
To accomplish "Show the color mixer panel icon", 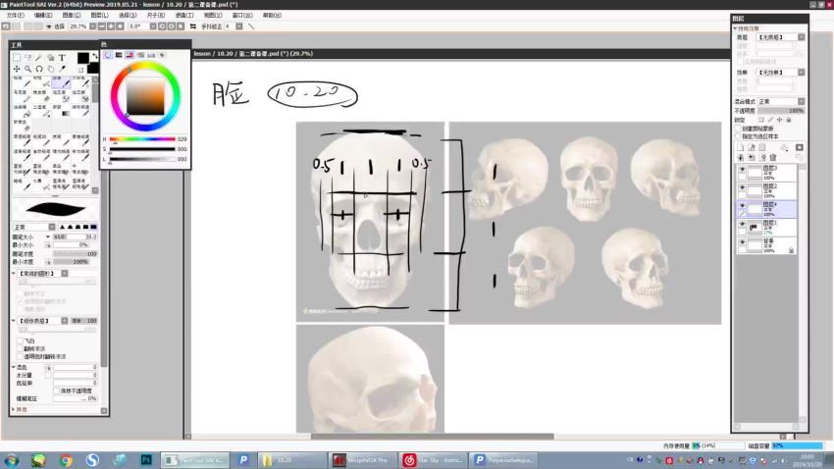I will pos(140,55).
